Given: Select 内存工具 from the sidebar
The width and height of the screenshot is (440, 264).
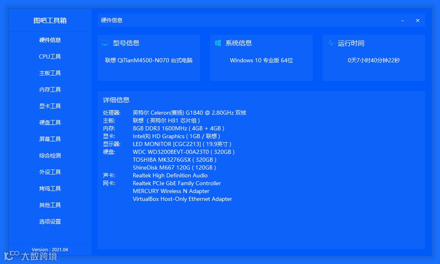Looking at the screenshot, I should 50,90.
